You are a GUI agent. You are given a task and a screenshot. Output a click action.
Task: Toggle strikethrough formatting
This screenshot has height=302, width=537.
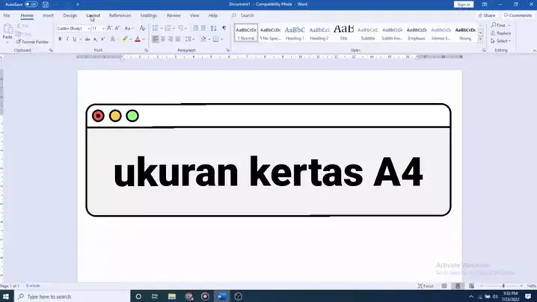[x=88, y=39]
